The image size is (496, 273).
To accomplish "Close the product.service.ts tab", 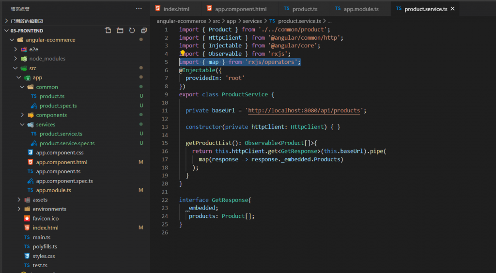I will [x=453, y=9].
